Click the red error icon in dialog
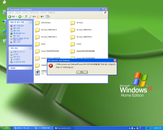The image size is (163, 130). click(x=51, y=66)
